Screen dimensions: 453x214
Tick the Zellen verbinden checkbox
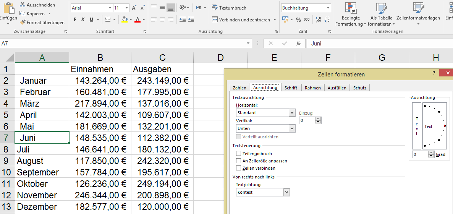pyautogui.click(x=239, y=168)
